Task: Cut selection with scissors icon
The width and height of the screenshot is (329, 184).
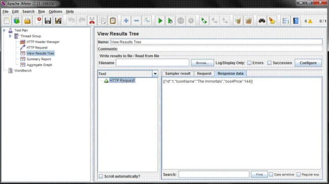Action: [x=92, y=21]
